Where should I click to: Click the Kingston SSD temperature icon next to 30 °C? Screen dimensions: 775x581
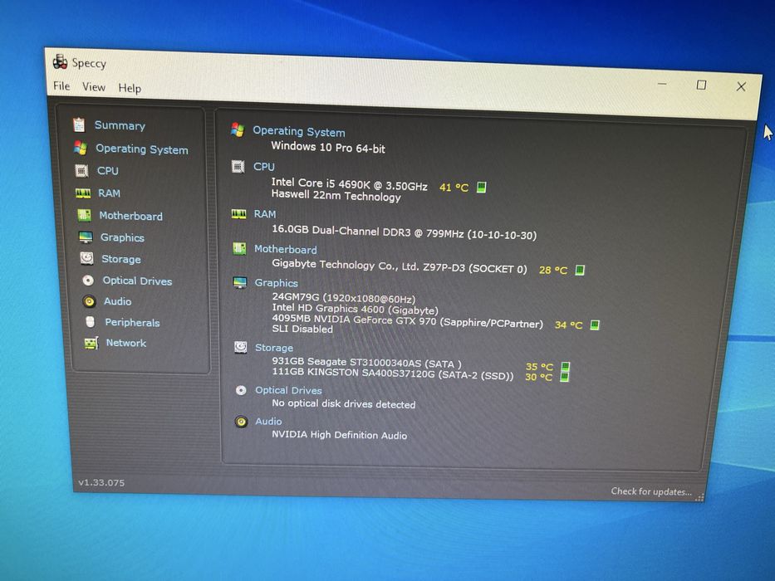(564, 377)
